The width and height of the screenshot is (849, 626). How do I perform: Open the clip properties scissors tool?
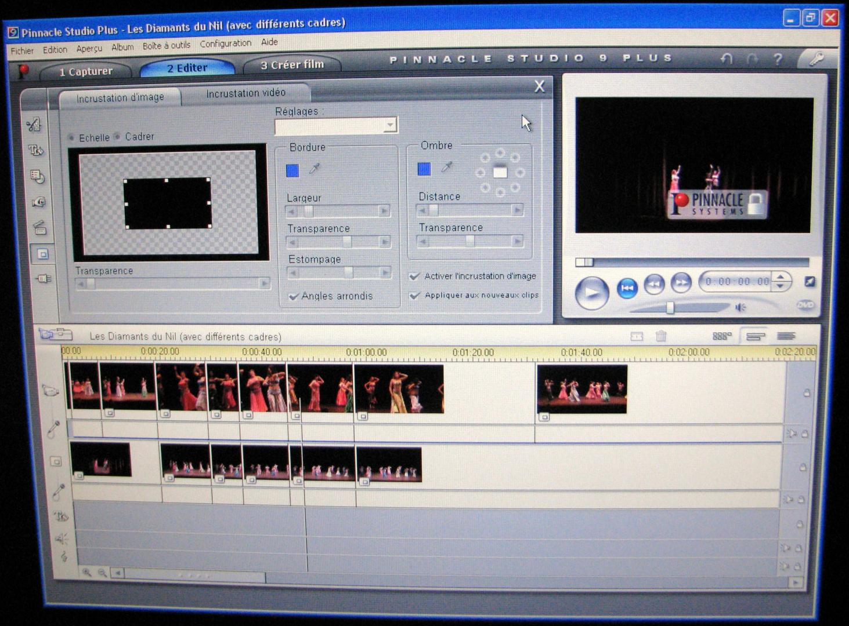point(34,125)
